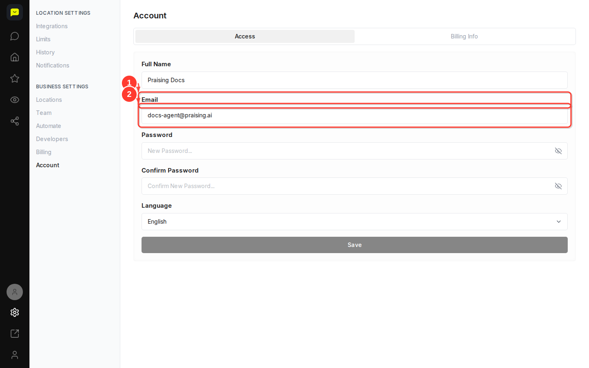Click the gray profile avatar circle
Viewport: 589px width, 368px height.
[x=15, y=292]
